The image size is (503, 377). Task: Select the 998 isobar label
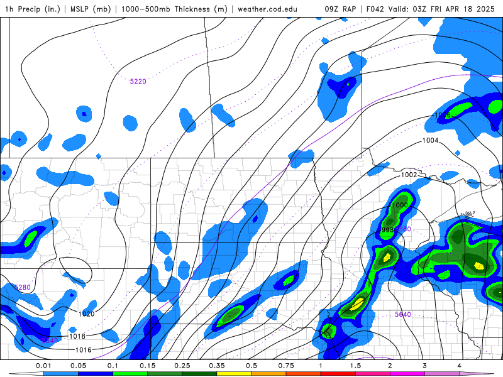click(387, 230)
